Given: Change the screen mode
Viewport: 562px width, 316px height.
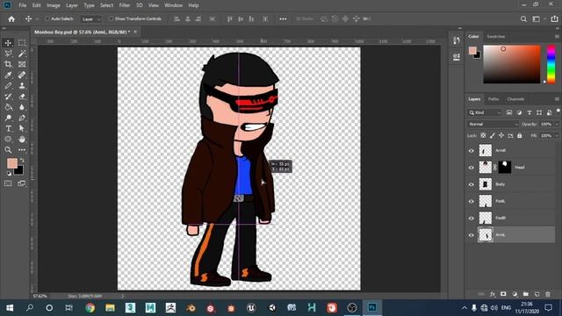Looking at the screenshot, I should pos(22,183).
